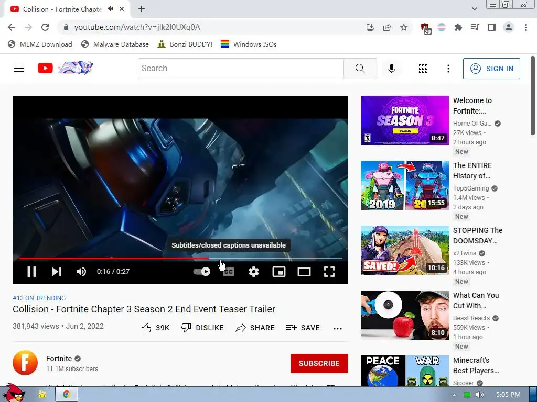Open the media controls icon
Screen dimensions: 537x402
point(475,27)
